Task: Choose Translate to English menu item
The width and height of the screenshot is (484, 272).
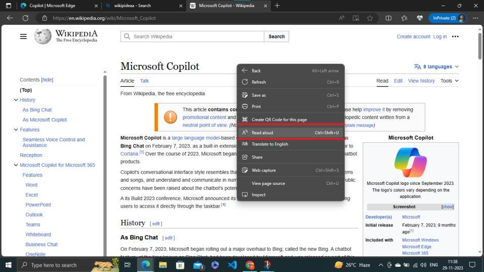Action: tap(291, 144)
